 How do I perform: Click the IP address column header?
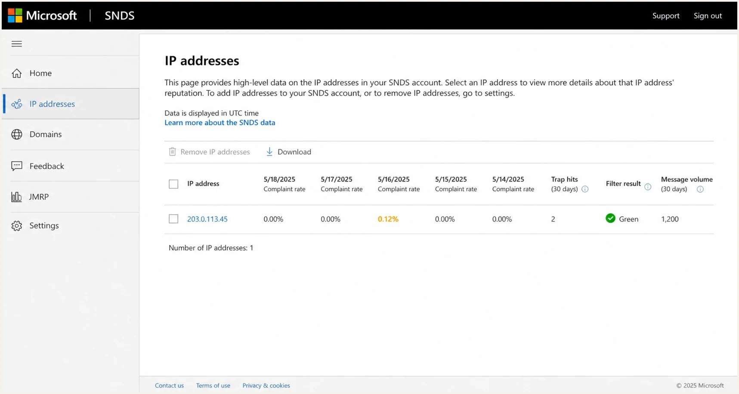point(203,184)
